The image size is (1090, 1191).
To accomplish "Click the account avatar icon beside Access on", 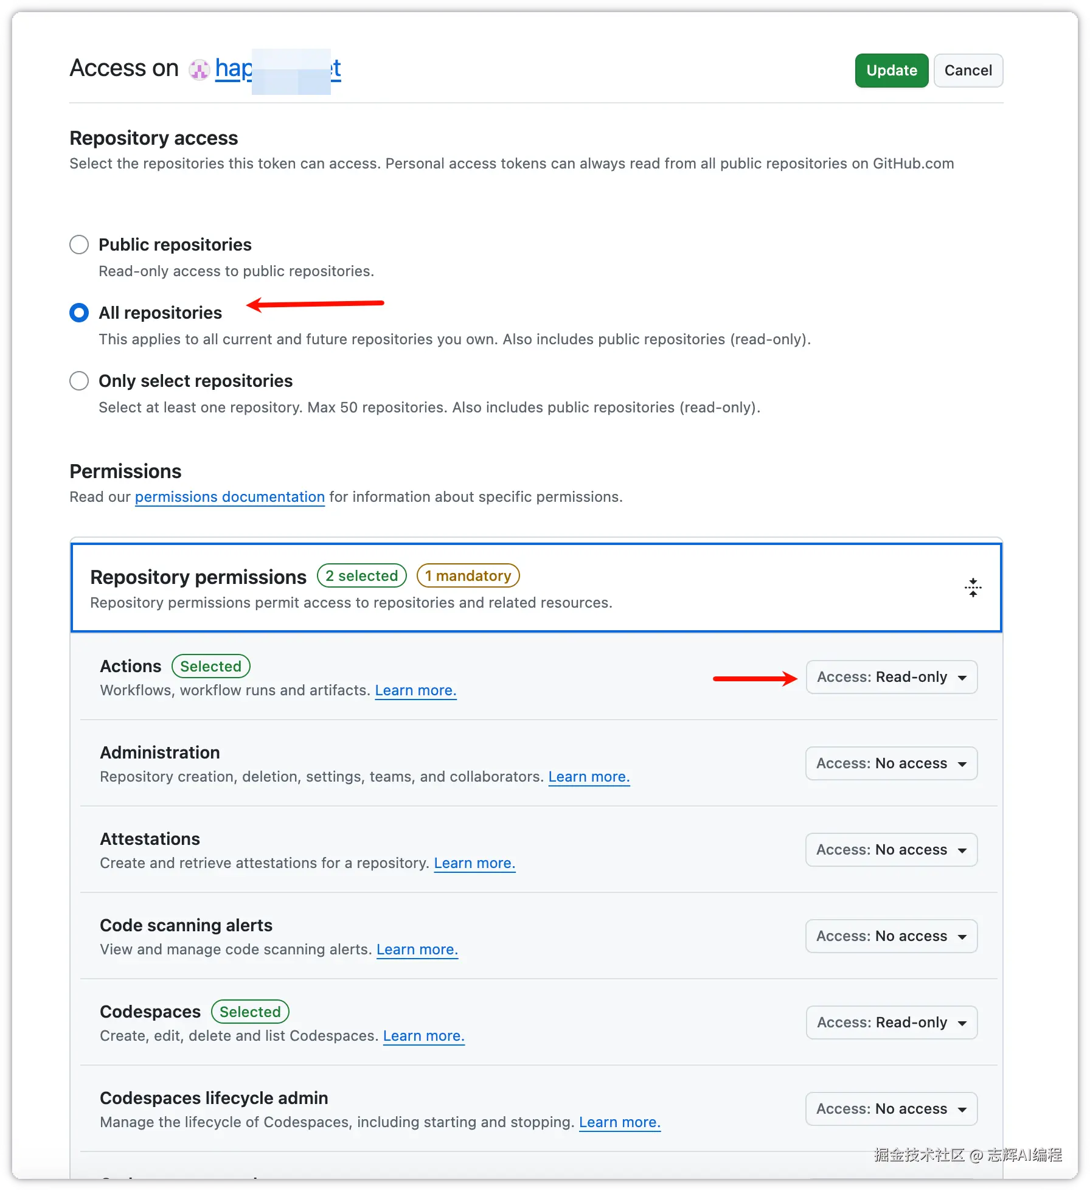I will 199,70.
